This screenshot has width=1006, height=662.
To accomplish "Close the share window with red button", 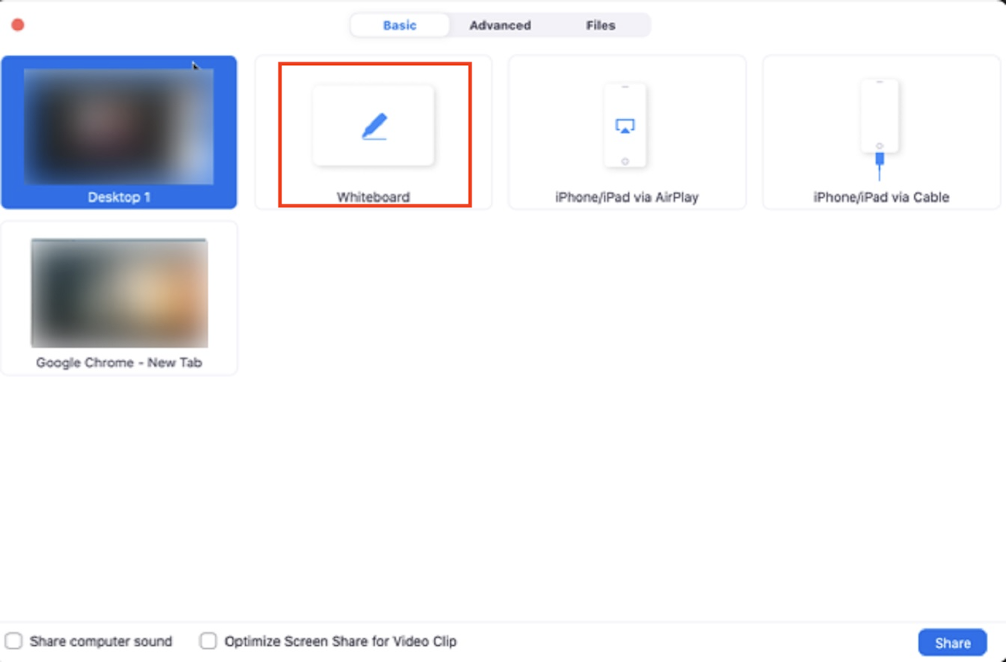I will tap(18, 25).
